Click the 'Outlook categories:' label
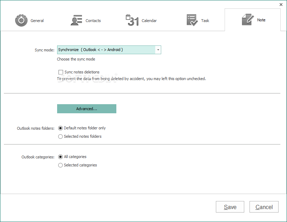 tap(38, 157)
